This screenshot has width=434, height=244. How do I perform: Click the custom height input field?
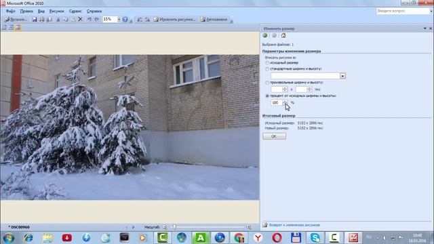(301, 89)
